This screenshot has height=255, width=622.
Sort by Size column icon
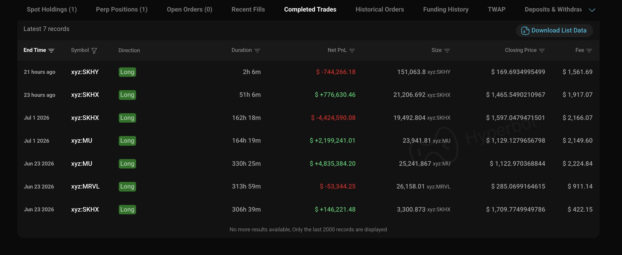pos(447,50)
